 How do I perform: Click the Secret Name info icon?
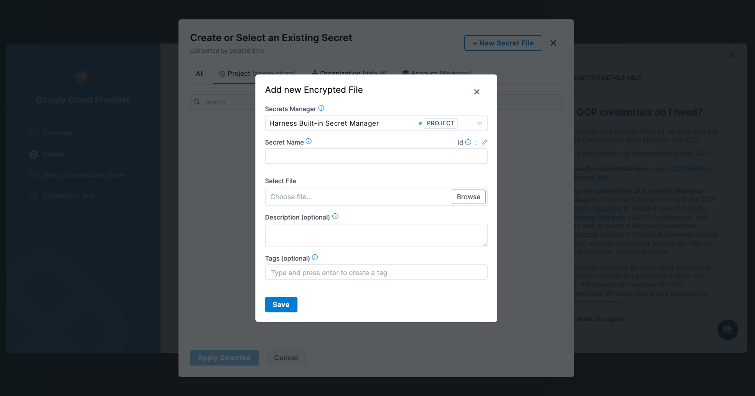pyautogui.click(x=309, y=142)
